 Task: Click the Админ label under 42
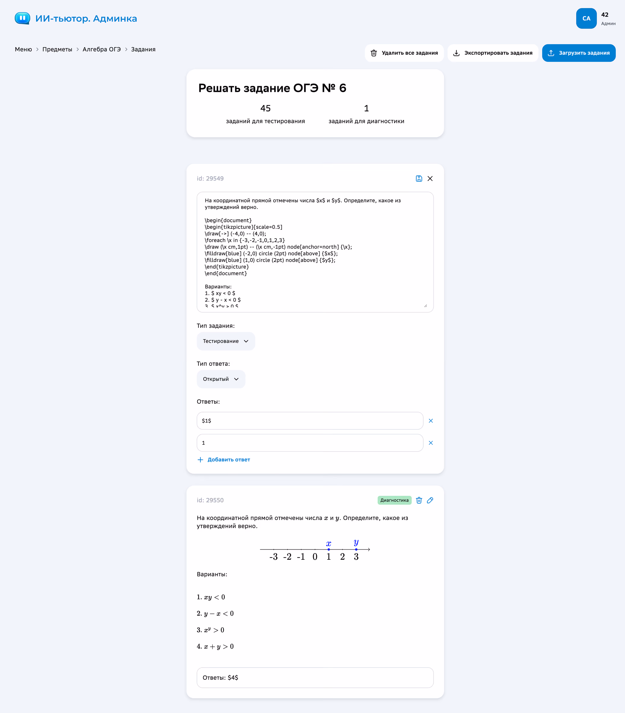608,24
